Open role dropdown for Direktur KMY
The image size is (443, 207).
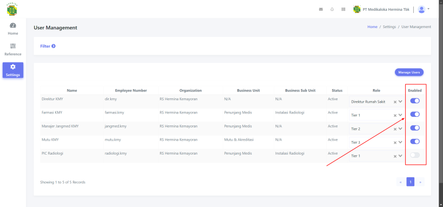[400, 102]
